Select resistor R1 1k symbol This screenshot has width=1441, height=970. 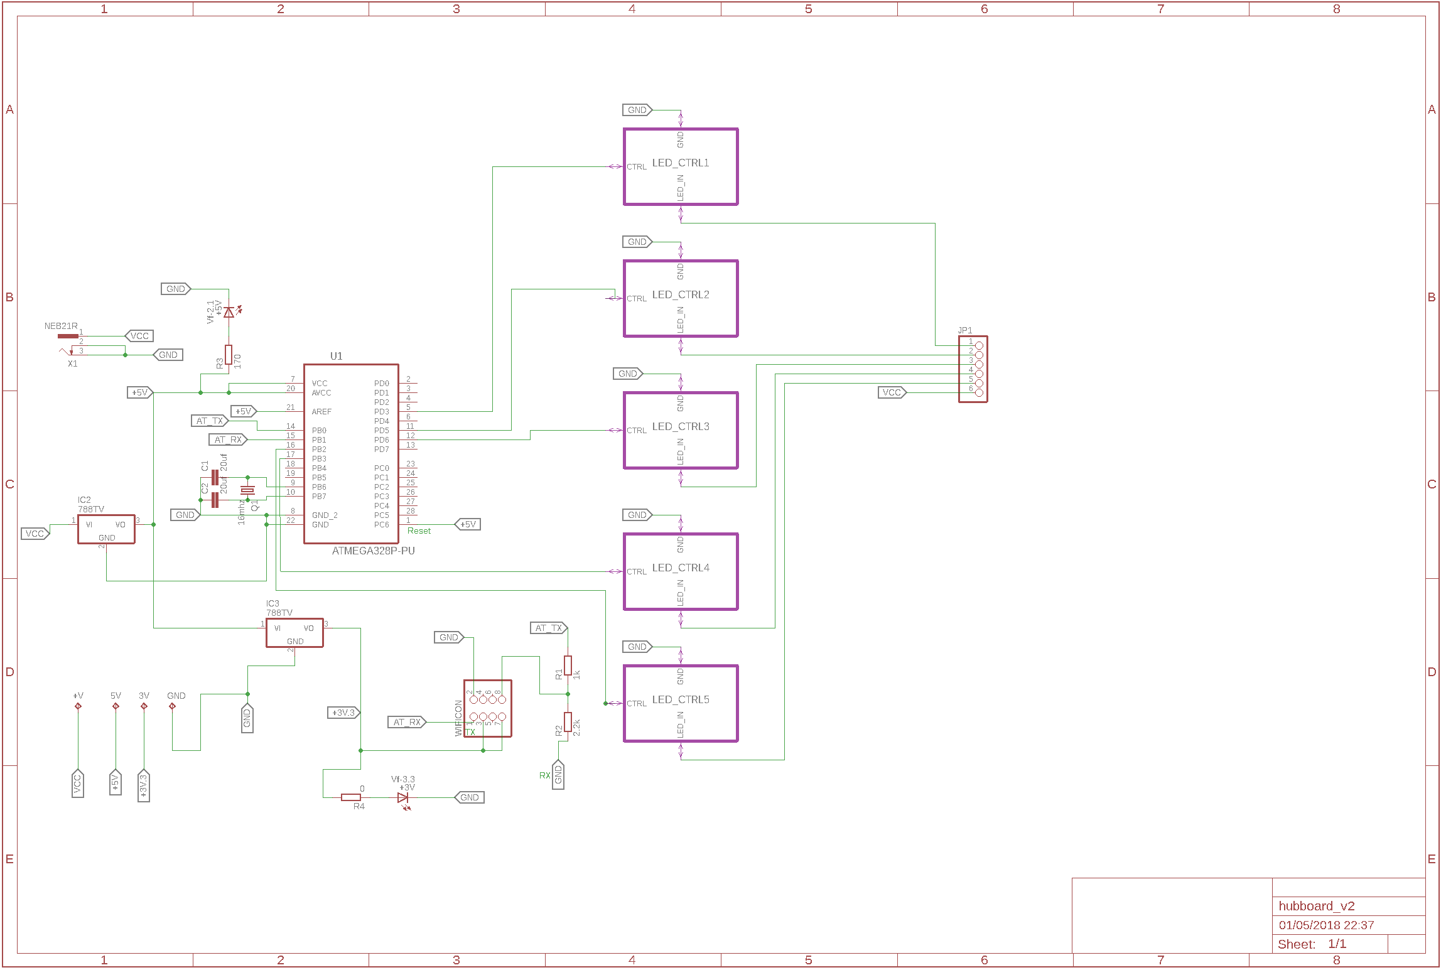pos(568,666)
